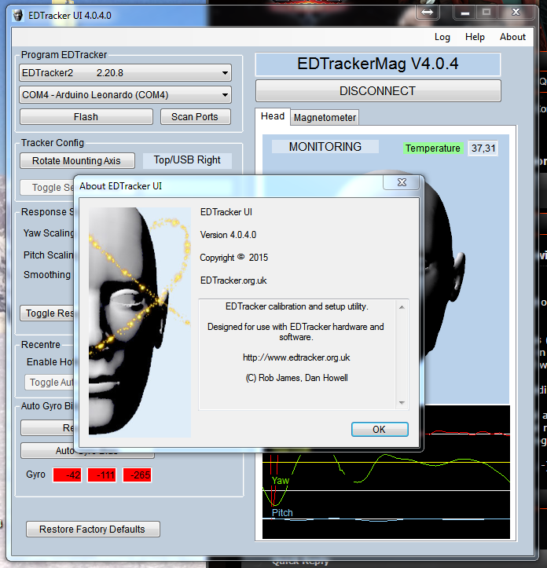Click the double-arrow resize icon in title bar

click(427, 13)
